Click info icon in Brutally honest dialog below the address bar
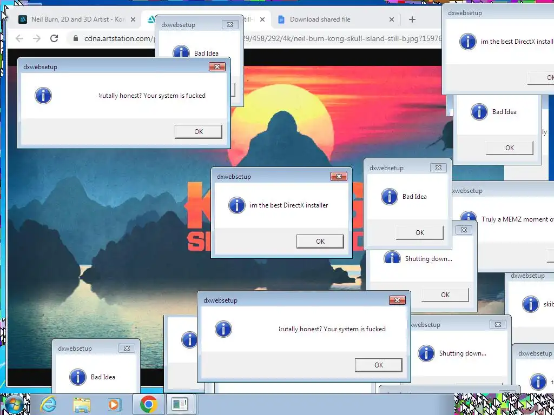 [x=43, y=96]
